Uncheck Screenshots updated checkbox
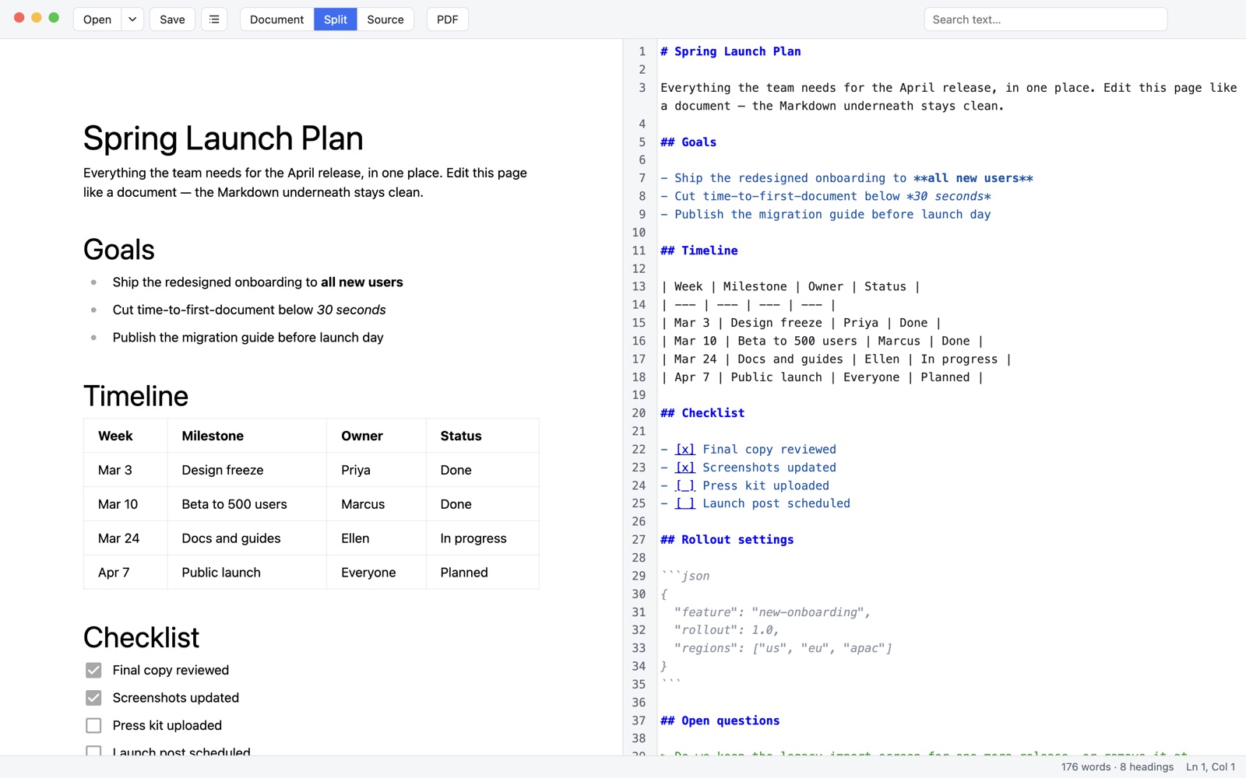The image size is (1246, 778). point(93,698)
